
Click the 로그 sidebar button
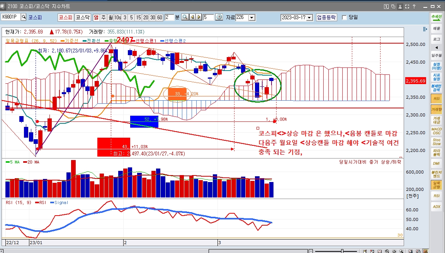pos(437,39)
